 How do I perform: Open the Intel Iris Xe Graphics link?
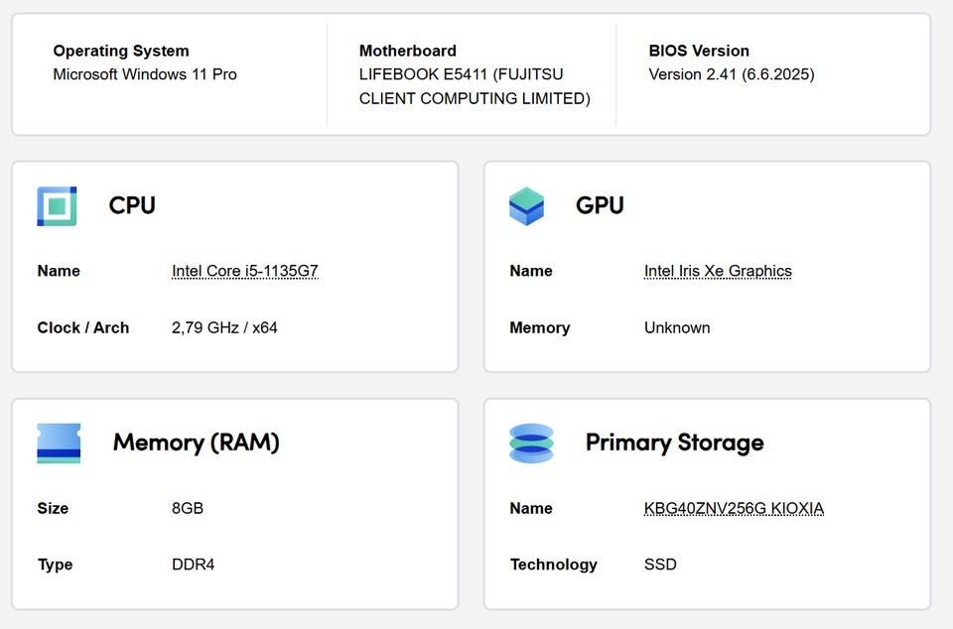[718, 271]
